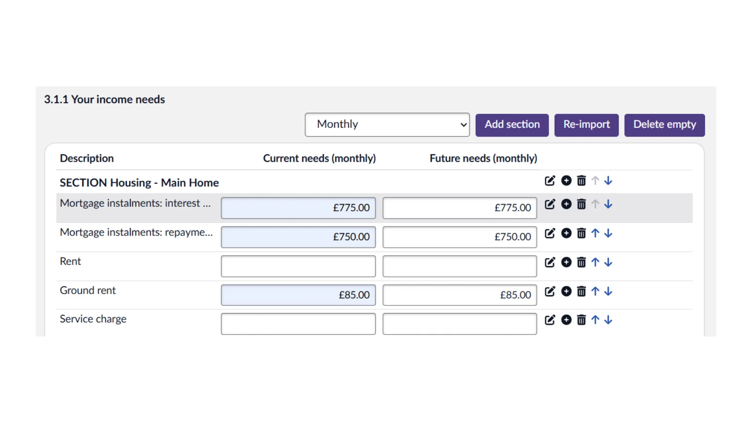Delete the Mortgage instalments repayment row
This screenshot has height=423, width=752.
[581, 234]
